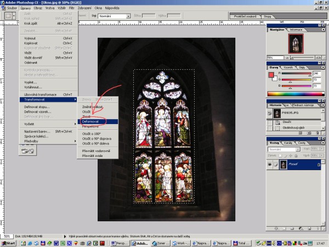The width and height of the screenshot is (329, 247).
Task: Click the zoom in icon in Navigátor
Action: (319, 57)
